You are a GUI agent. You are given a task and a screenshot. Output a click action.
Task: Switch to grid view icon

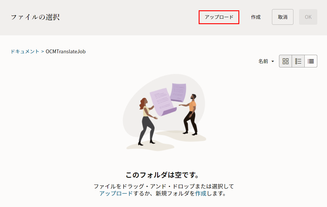285,61
